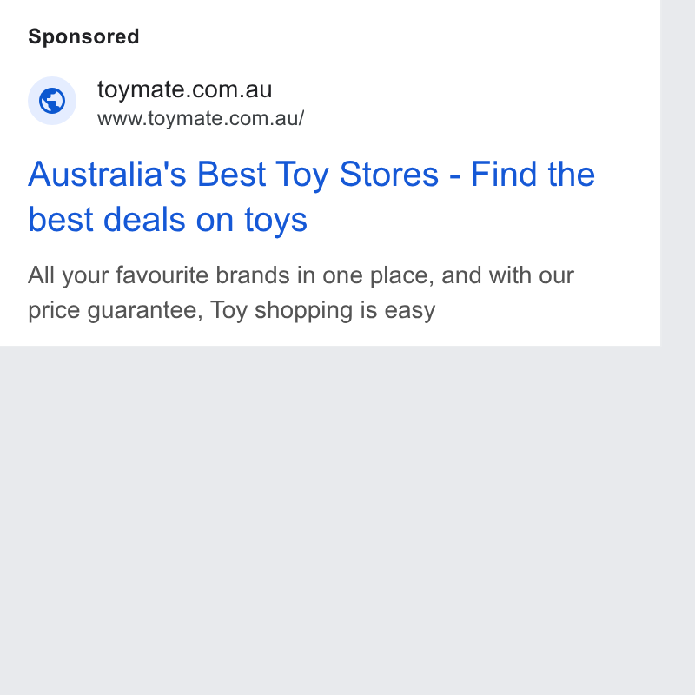This screenshot has height=695, width=695.
Task: Open the Australia's Best Toy Stores headline link
Action: (x=311, y=196)
